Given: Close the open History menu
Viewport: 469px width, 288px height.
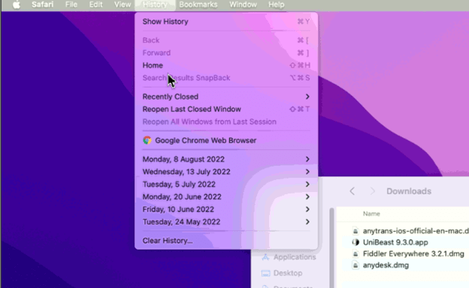Looking at the screenshot, I should click(x=155, y=4).
